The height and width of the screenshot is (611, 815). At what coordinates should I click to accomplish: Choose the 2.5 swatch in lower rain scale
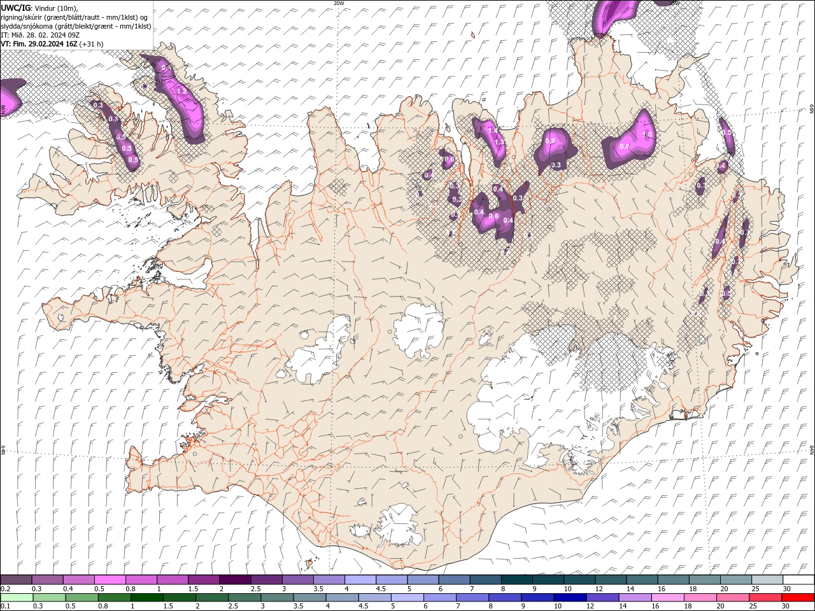click(x=244, y=598)
